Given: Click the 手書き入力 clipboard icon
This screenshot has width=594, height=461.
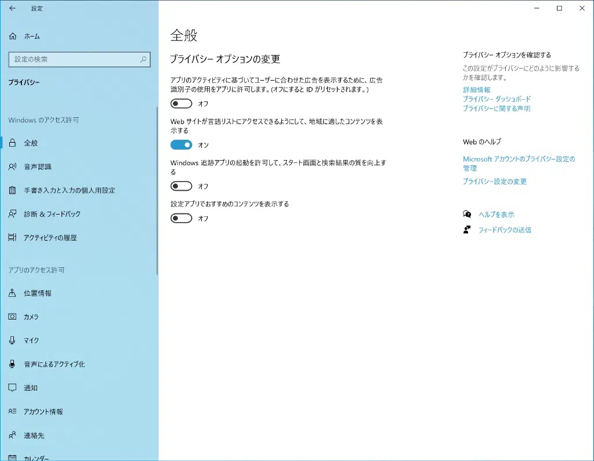Looking at the screenshot, I should click(x=13, y=190).
